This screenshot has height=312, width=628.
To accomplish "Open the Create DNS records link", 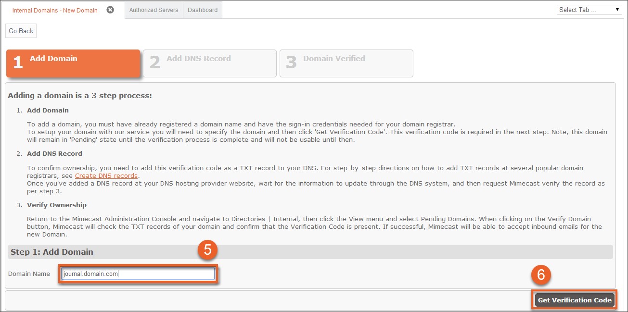I will coord(106,175).
